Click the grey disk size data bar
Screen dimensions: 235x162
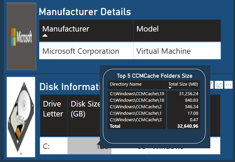pyautogui.click(x=84, y=146)
